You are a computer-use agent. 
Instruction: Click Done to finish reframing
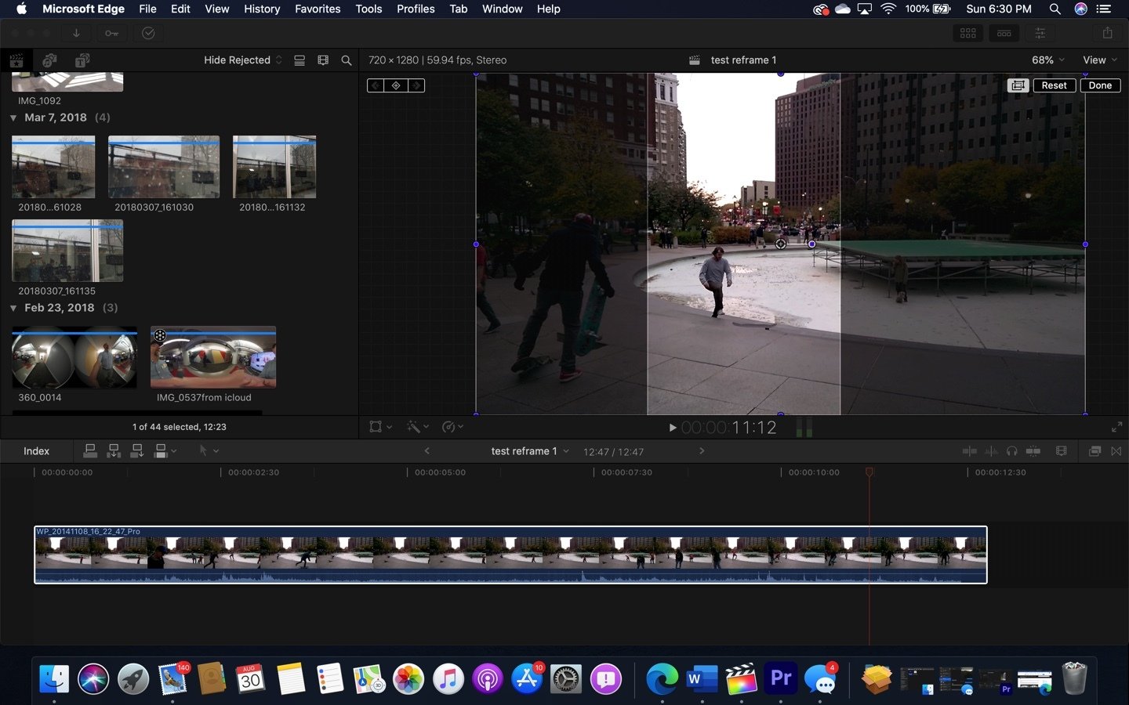tap(1100, 85)
